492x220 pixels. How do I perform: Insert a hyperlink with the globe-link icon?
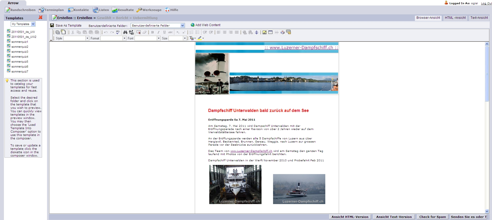(245, 32)
